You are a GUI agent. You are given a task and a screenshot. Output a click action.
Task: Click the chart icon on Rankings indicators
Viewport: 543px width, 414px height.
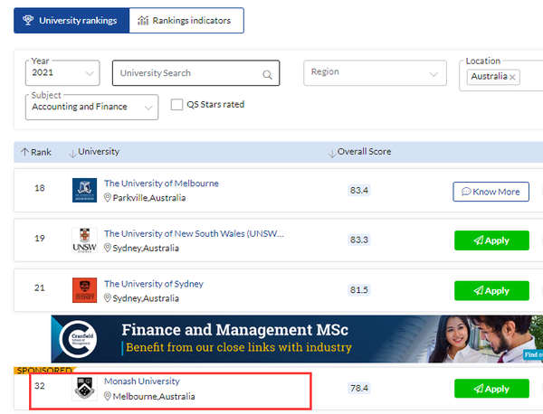click(x=143, y=21)
